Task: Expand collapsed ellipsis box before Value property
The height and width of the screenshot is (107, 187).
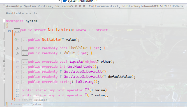Action: (25, 53)
